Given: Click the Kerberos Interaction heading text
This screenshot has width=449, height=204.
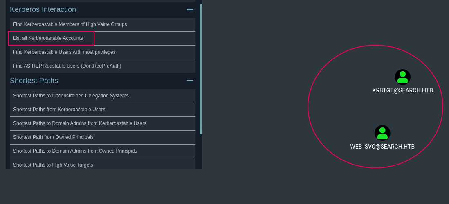Looking at the screenshot, I should point(43,9).
